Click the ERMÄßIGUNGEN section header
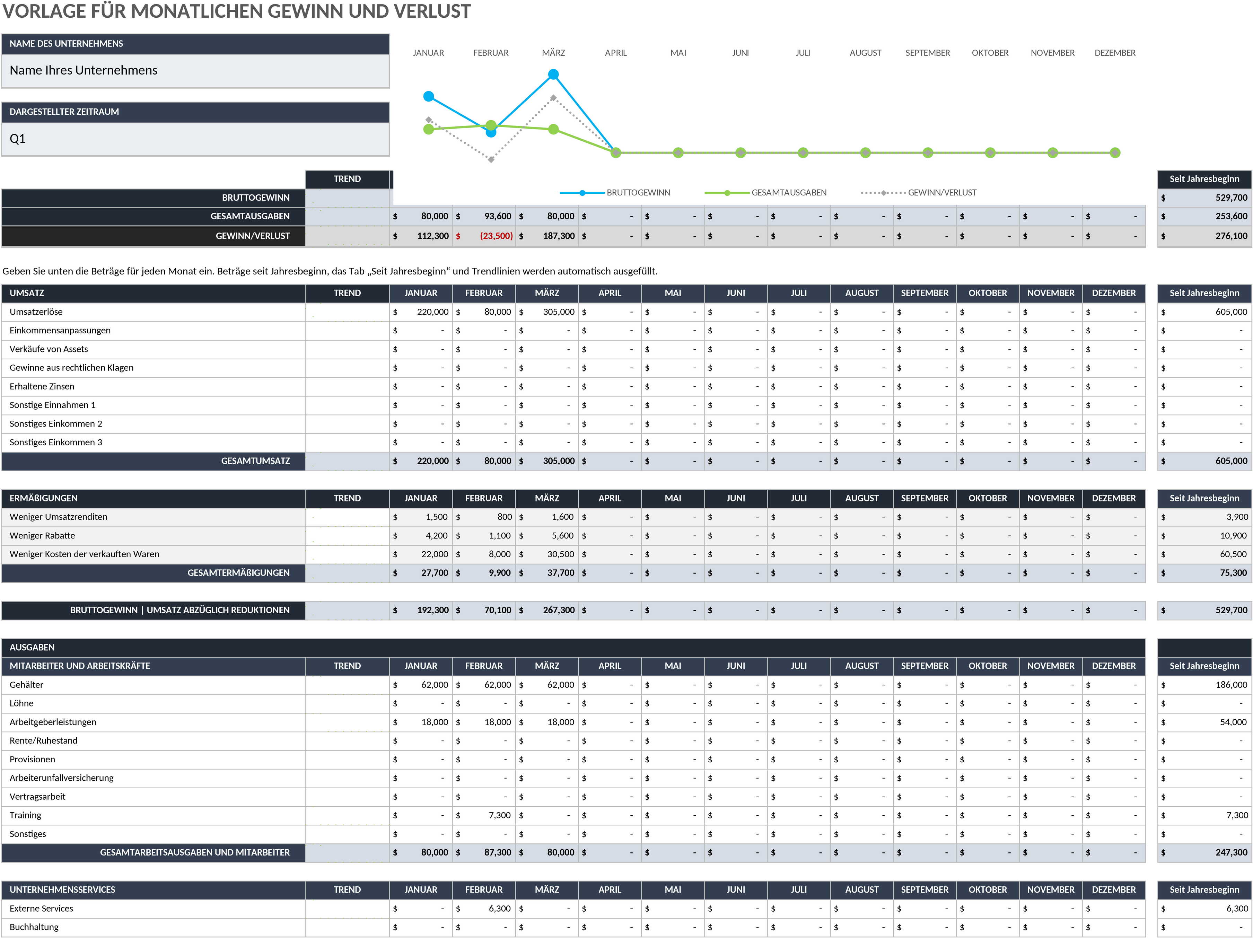The height and width of the screenshot is (938, 1253). point(154,499)
